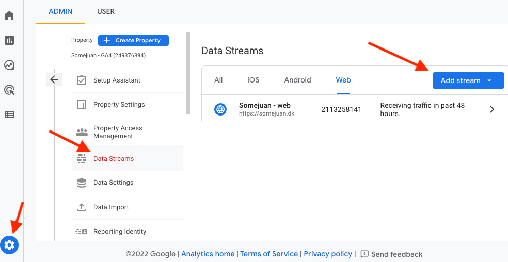508x262 pixels.
Task: Open the Explore icon in left sidebar
Action: (9, 65)
